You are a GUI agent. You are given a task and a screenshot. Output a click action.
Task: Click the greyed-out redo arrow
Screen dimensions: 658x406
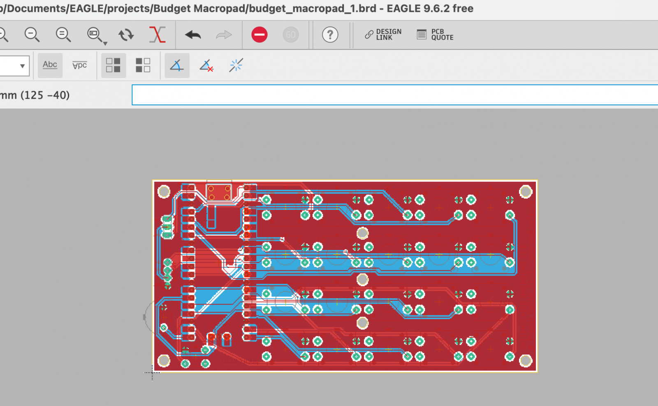[x=224, y=35]
